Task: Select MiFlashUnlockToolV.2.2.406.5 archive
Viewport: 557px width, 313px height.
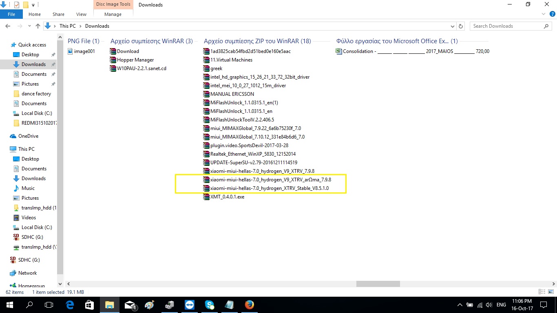Action: click(239, 120)
